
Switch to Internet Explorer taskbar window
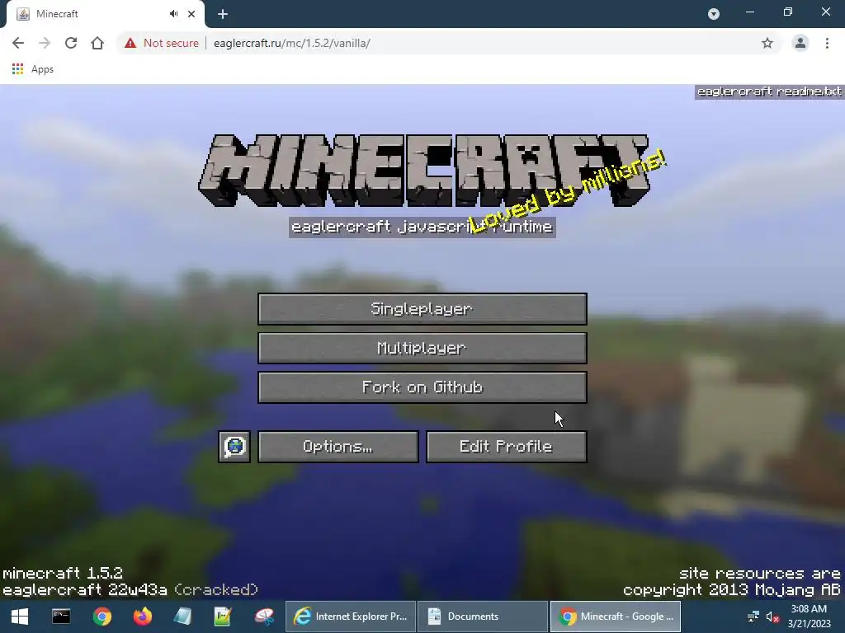coord(351,617)
